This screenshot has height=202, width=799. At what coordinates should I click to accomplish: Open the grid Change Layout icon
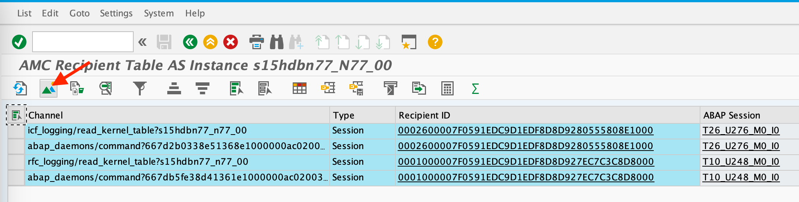click(299, 89)
